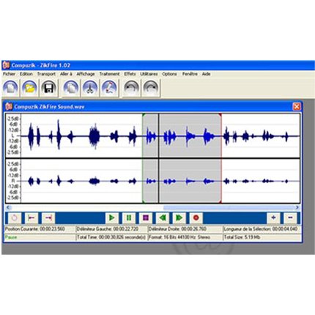Click the red right selection delimiter line
This screenshot has width=315, height=315.
[221, 158]
